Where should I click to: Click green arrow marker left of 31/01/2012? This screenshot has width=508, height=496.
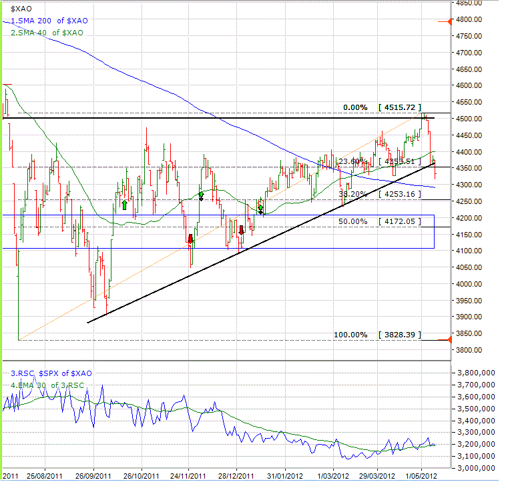[x=260, y=207]
